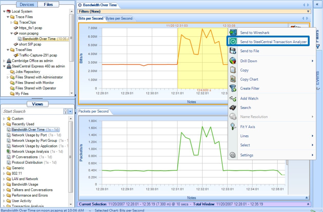The height and width of the screenshot is (212, 323).
Task: Select Traffic-Capture-291.pcap file
Action: pos(38,55)
